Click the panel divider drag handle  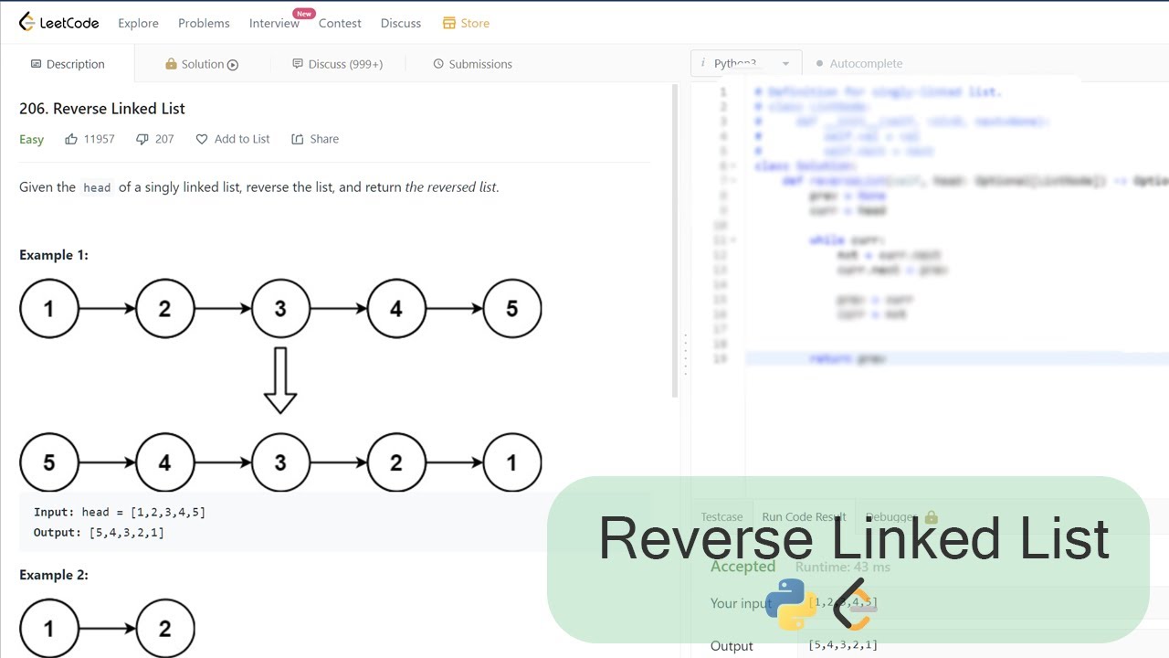[x=686, y=355]
